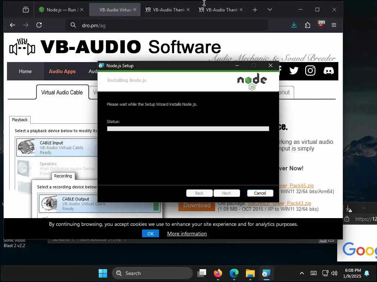377x282 pixels.
Task: Click the installer icon on taskbar
Action: click(x=266, y=273)
